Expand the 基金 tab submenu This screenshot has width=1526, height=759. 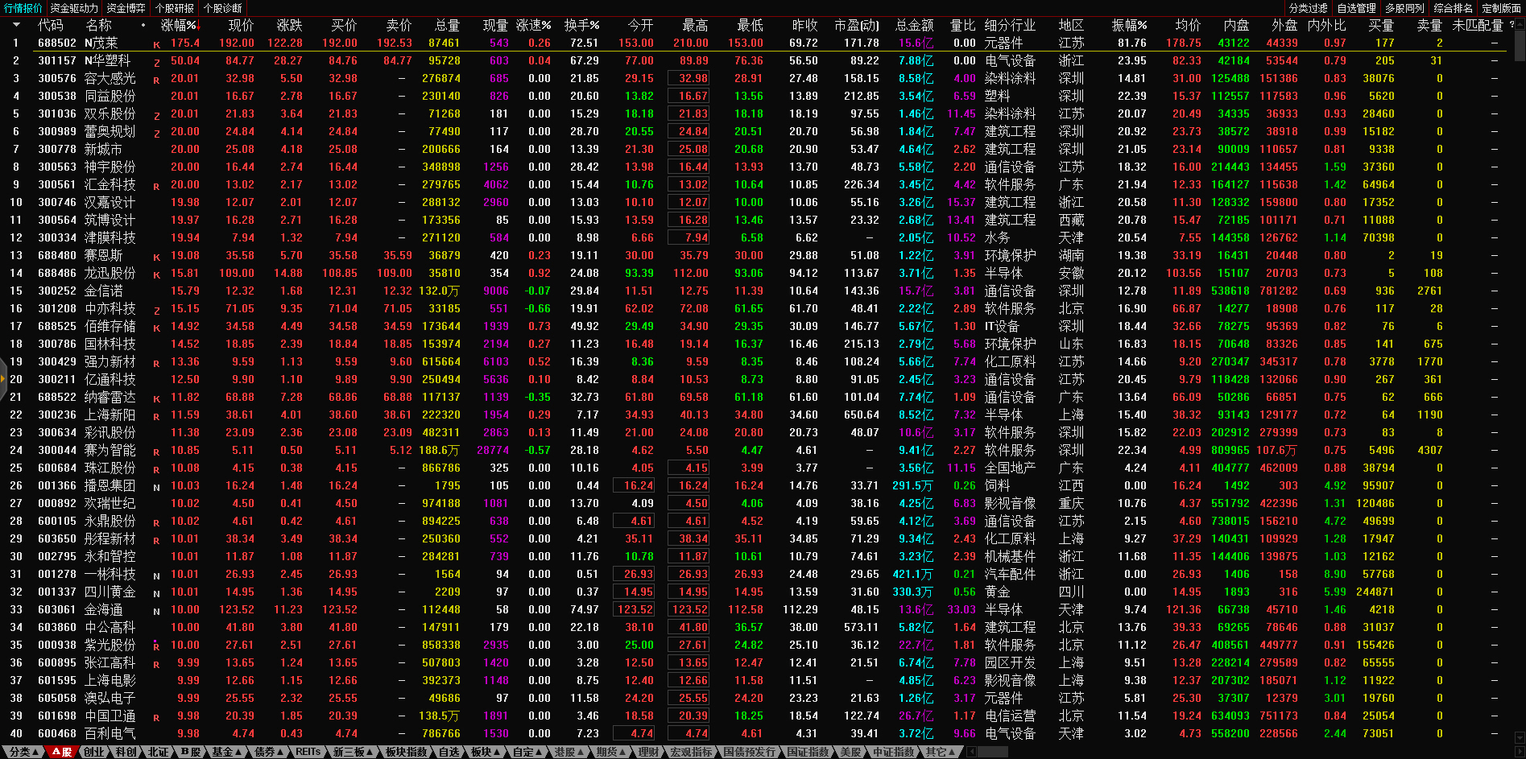point(226,752)
